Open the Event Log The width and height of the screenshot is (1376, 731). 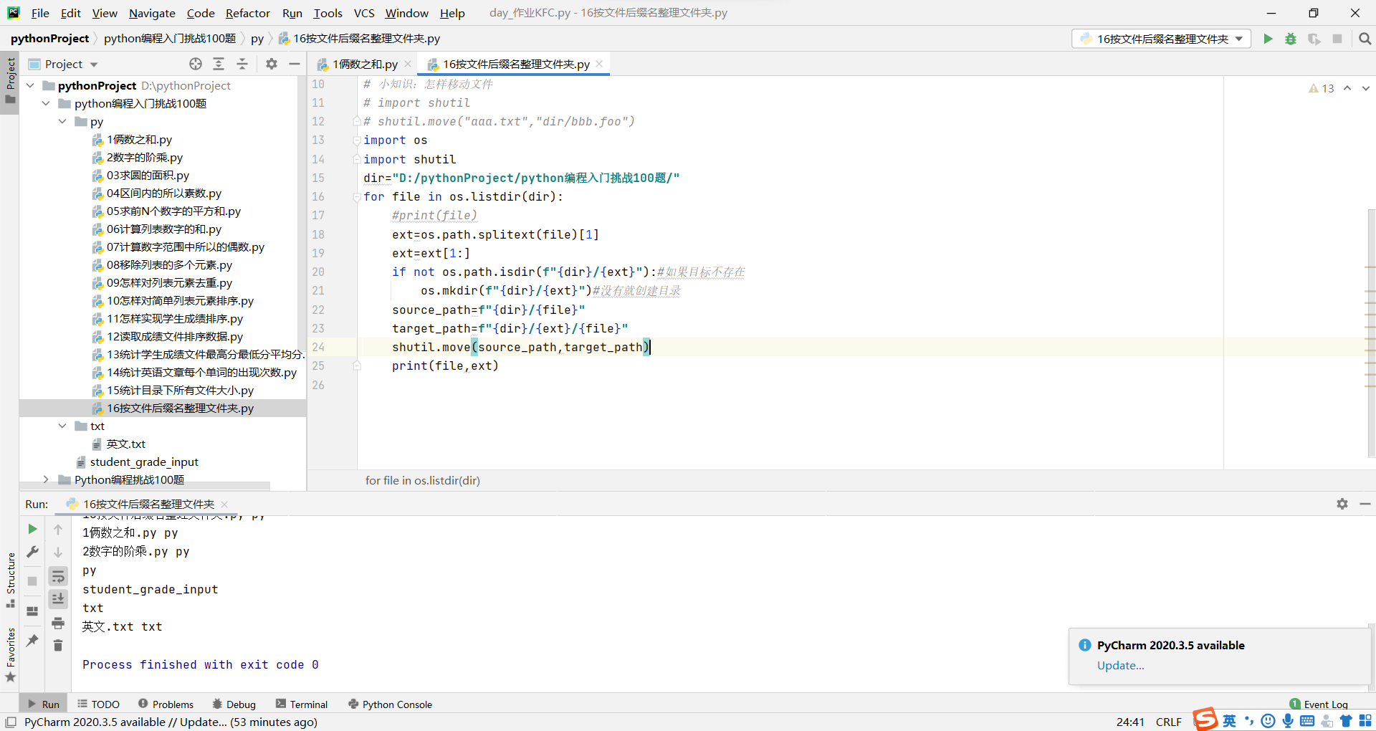point(1319,704)
